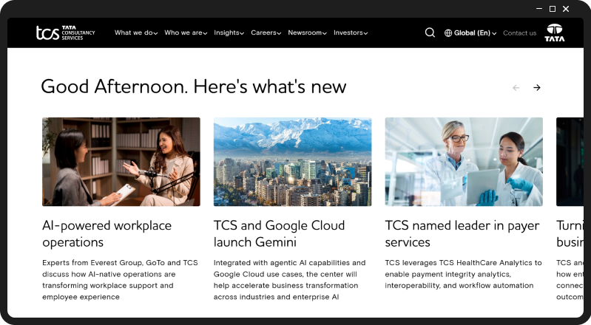Click the TATA logo at top right

click(x=555, y=32)
